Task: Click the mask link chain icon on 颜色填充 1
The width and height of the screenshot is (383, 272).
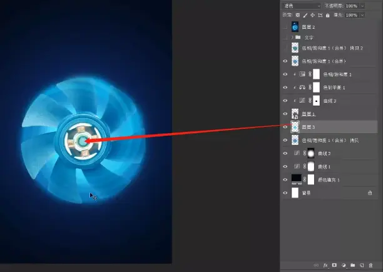Action: 305,180
